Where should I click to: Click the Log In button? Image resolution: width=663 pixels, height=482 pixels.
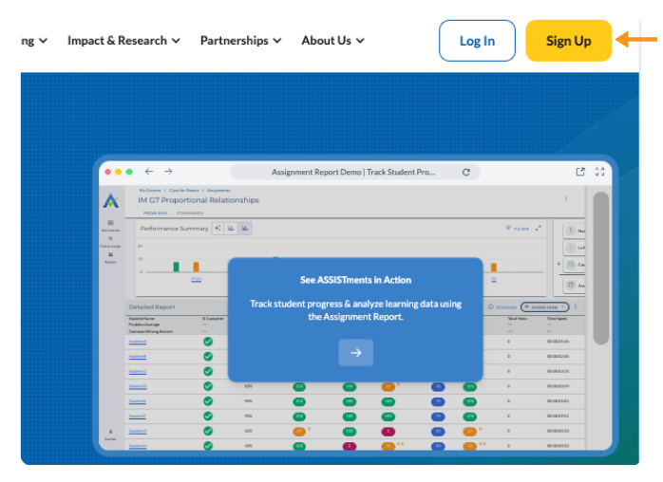pyautogui.click(x=477, y=41)
